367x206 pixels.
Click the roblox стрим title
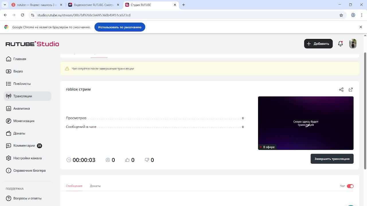pyautogui.click(x=78, y=89)
